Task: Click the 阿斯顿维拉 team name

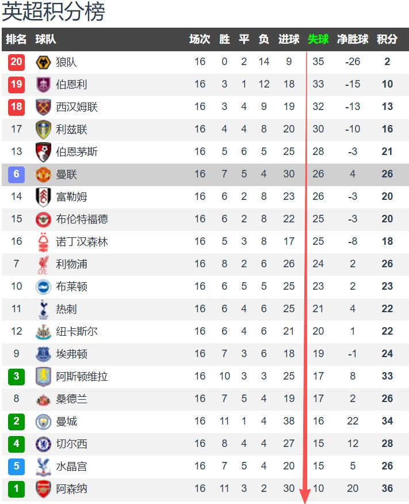Action: 82,377
